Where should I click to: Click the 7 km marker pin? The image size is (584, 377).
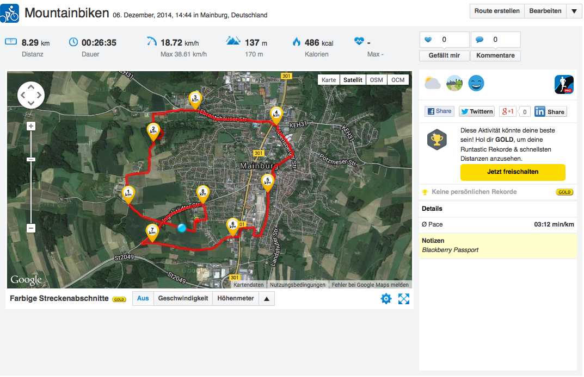(x=152, y=233)
